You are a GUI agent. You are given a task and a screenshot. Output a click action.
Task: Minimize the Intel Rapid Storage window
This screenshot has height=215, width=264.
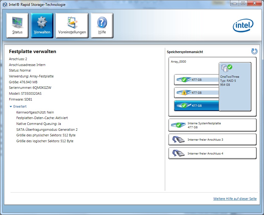click(235, 3)
